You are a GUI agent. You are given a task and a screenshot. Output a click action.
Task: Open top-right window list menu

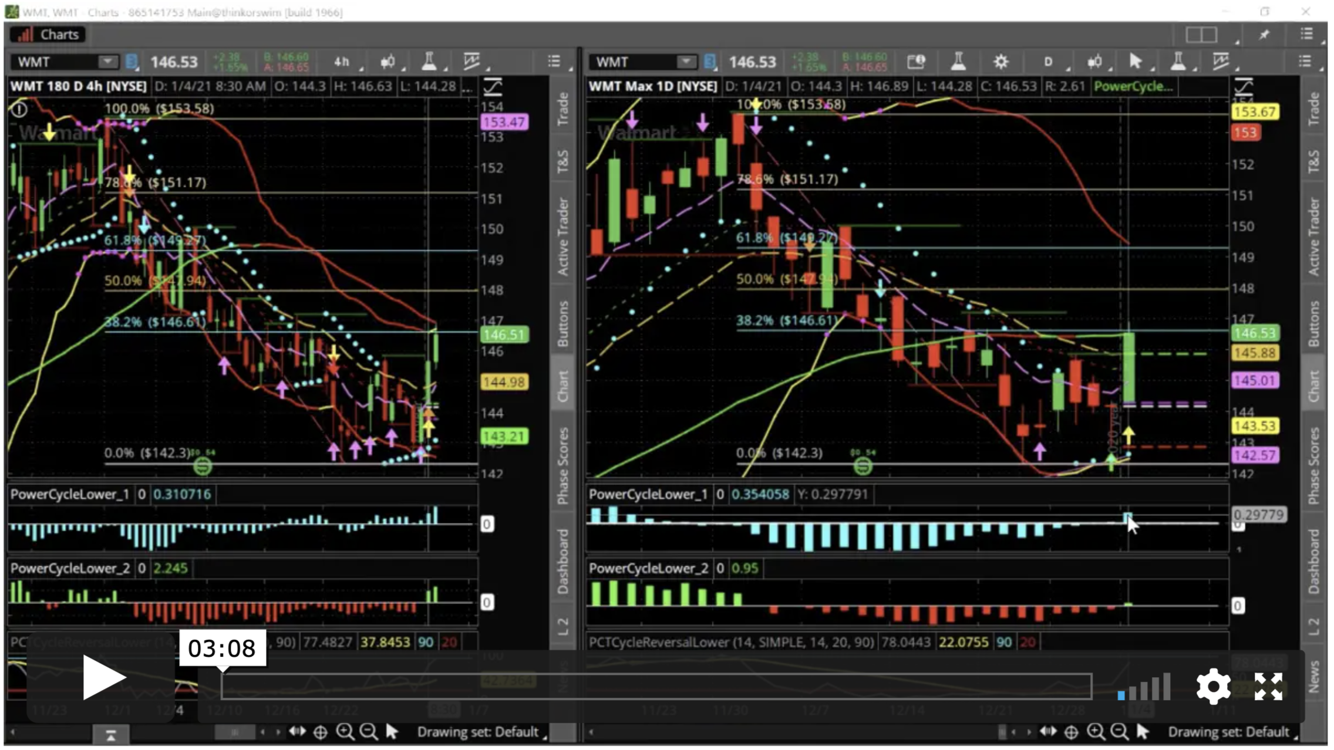[1306, 34]
